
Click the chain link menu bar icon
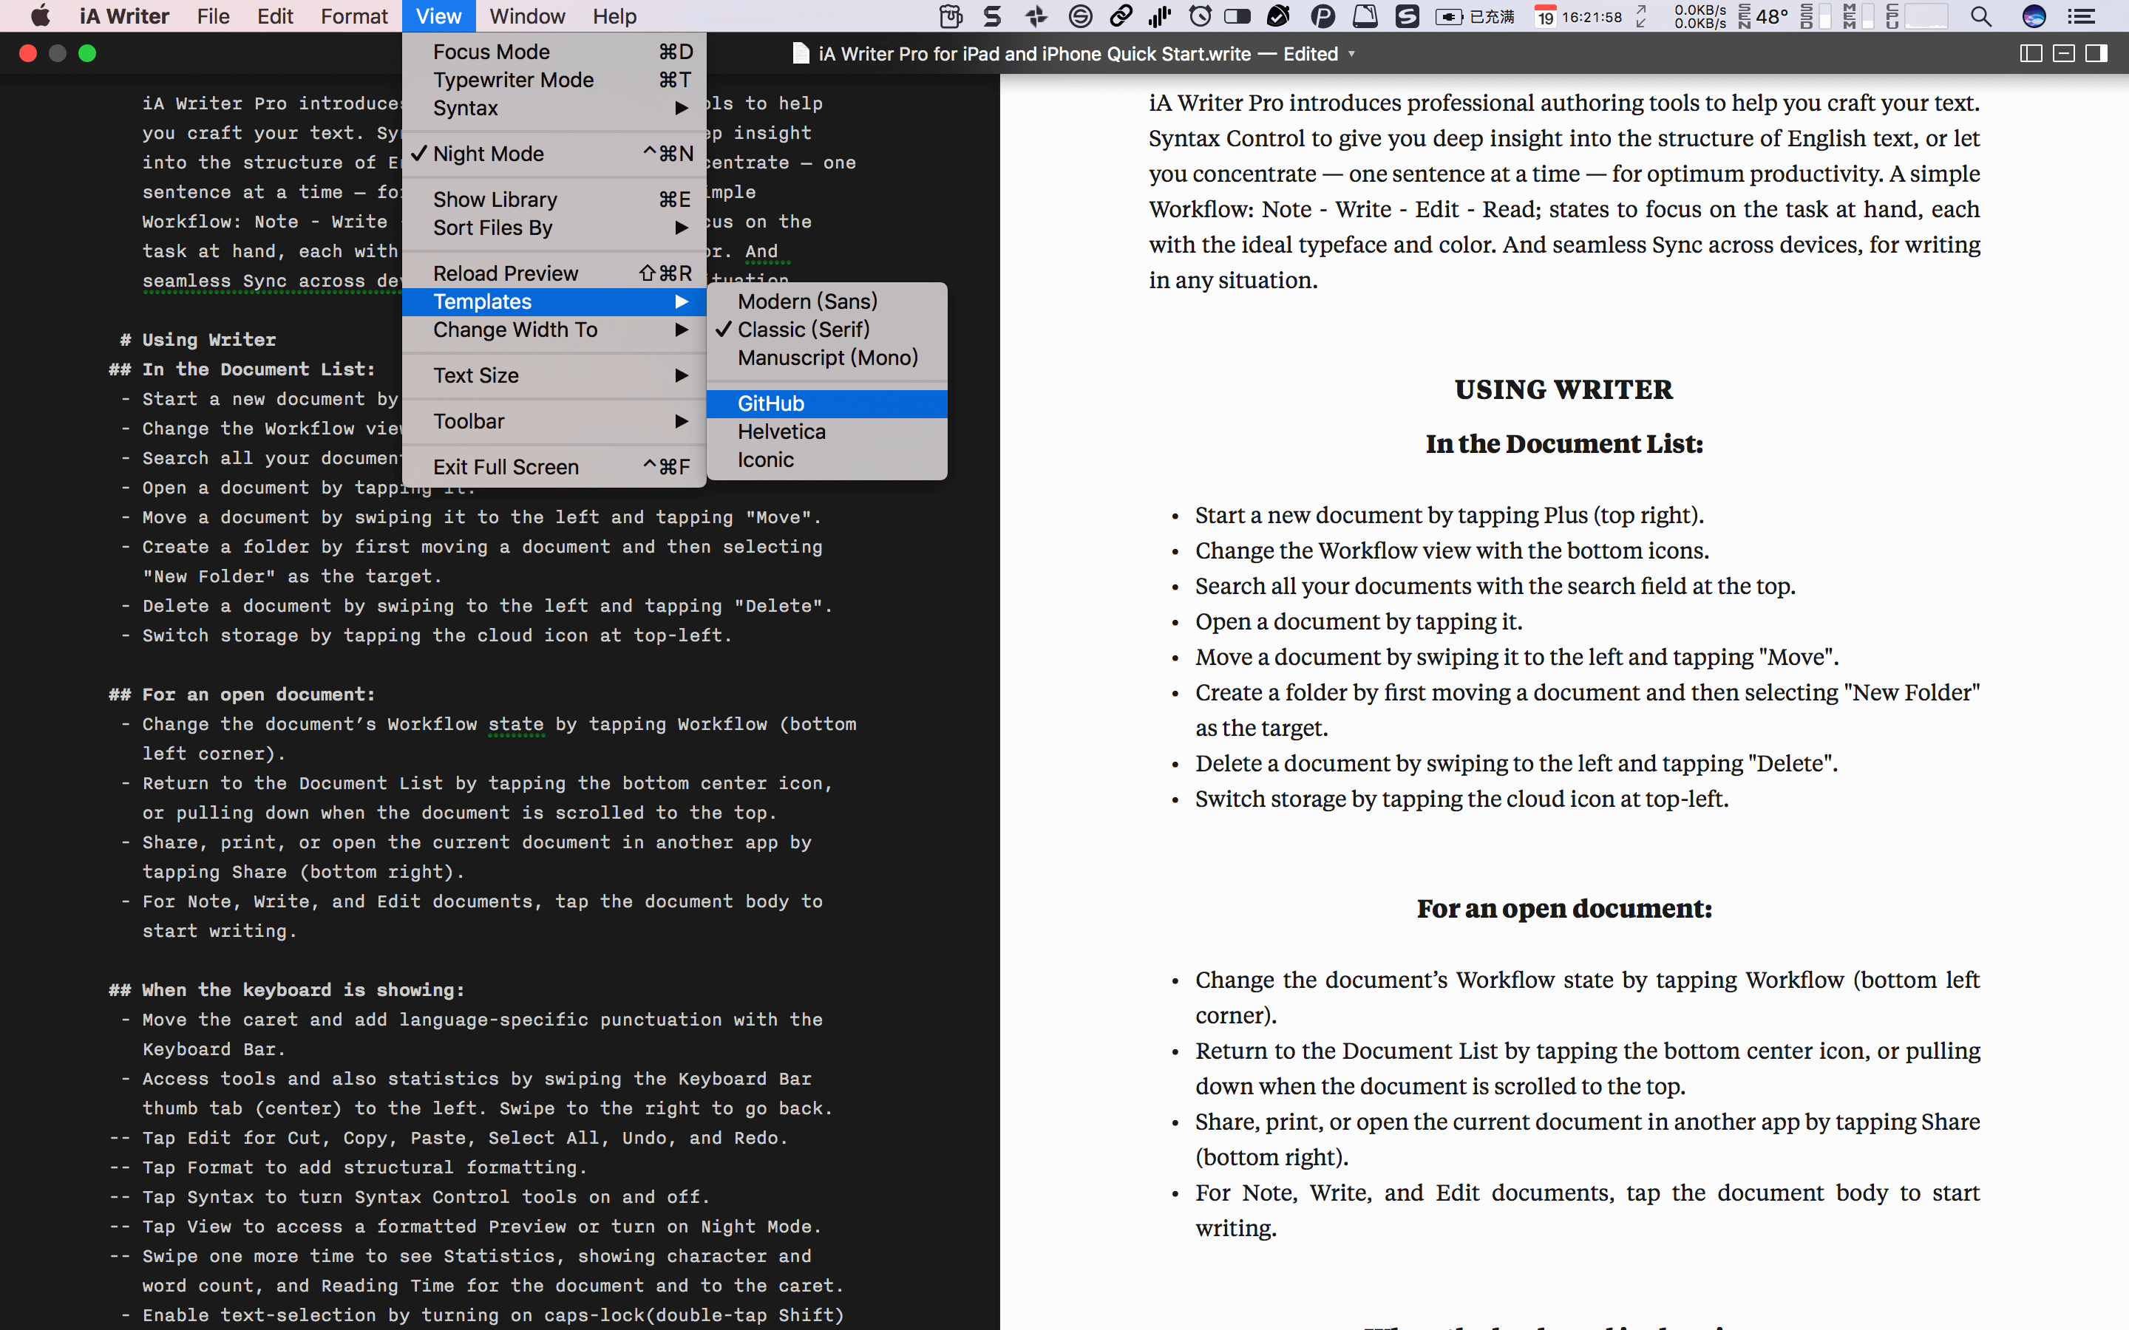pyautogui.click(x=1121, y=16)
